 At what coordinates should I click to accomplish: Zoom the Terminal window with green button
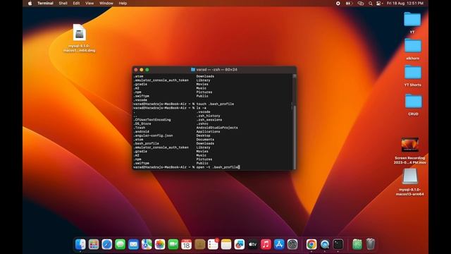point(147,70)
